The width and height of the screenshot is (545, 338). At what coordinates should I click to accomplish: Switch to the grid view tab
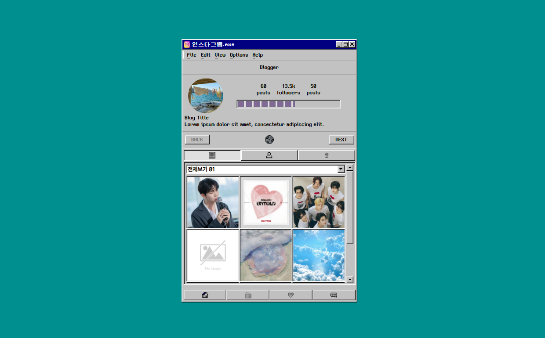click(x=212, y=155)
